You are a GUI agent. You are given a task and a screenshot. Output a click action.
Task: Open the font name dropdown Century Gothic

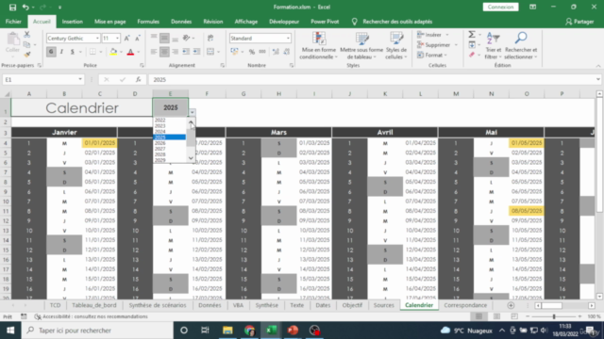97,38
